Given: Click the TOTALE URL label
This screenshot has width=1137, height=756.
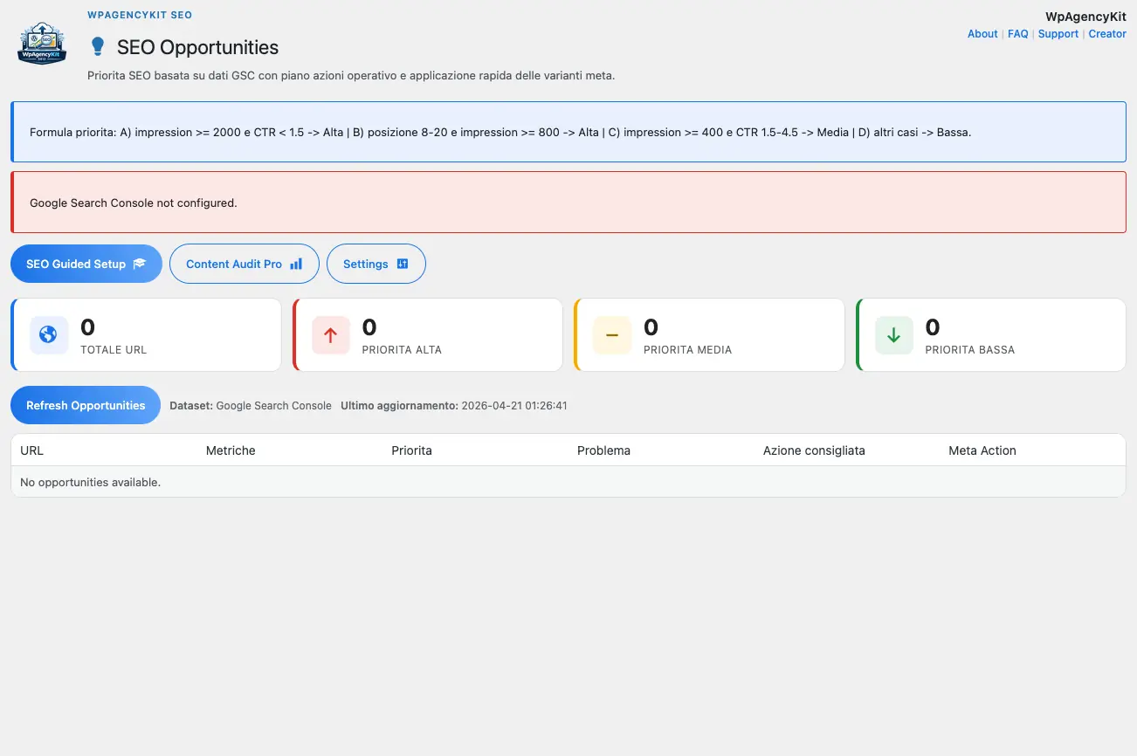Looking at the screenshot, I should (114, 350).
